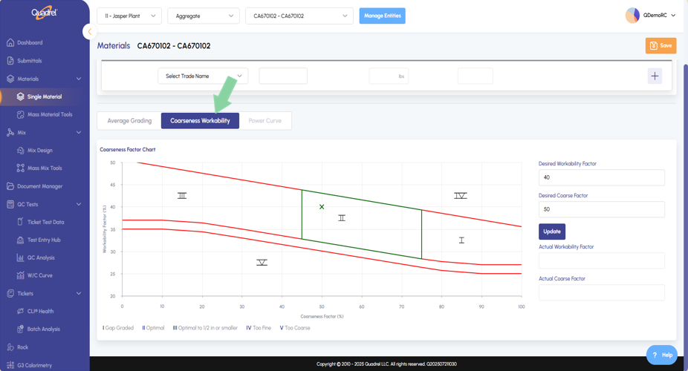Collapse the Tickets menu chevron
The height and width of the screenshot is (371, 688).
(x=79, y=294)
